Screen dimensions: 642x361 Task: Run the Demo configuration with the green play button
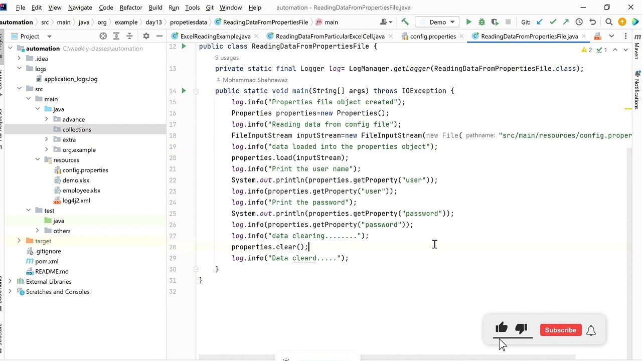pos(468,22)
